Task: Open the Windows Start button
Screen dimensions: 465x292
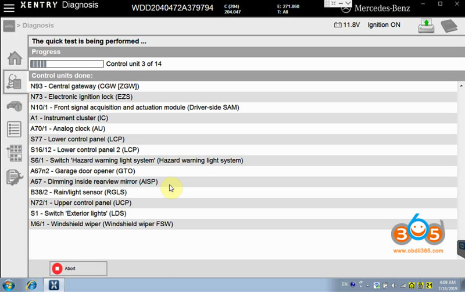Action: 8,286
